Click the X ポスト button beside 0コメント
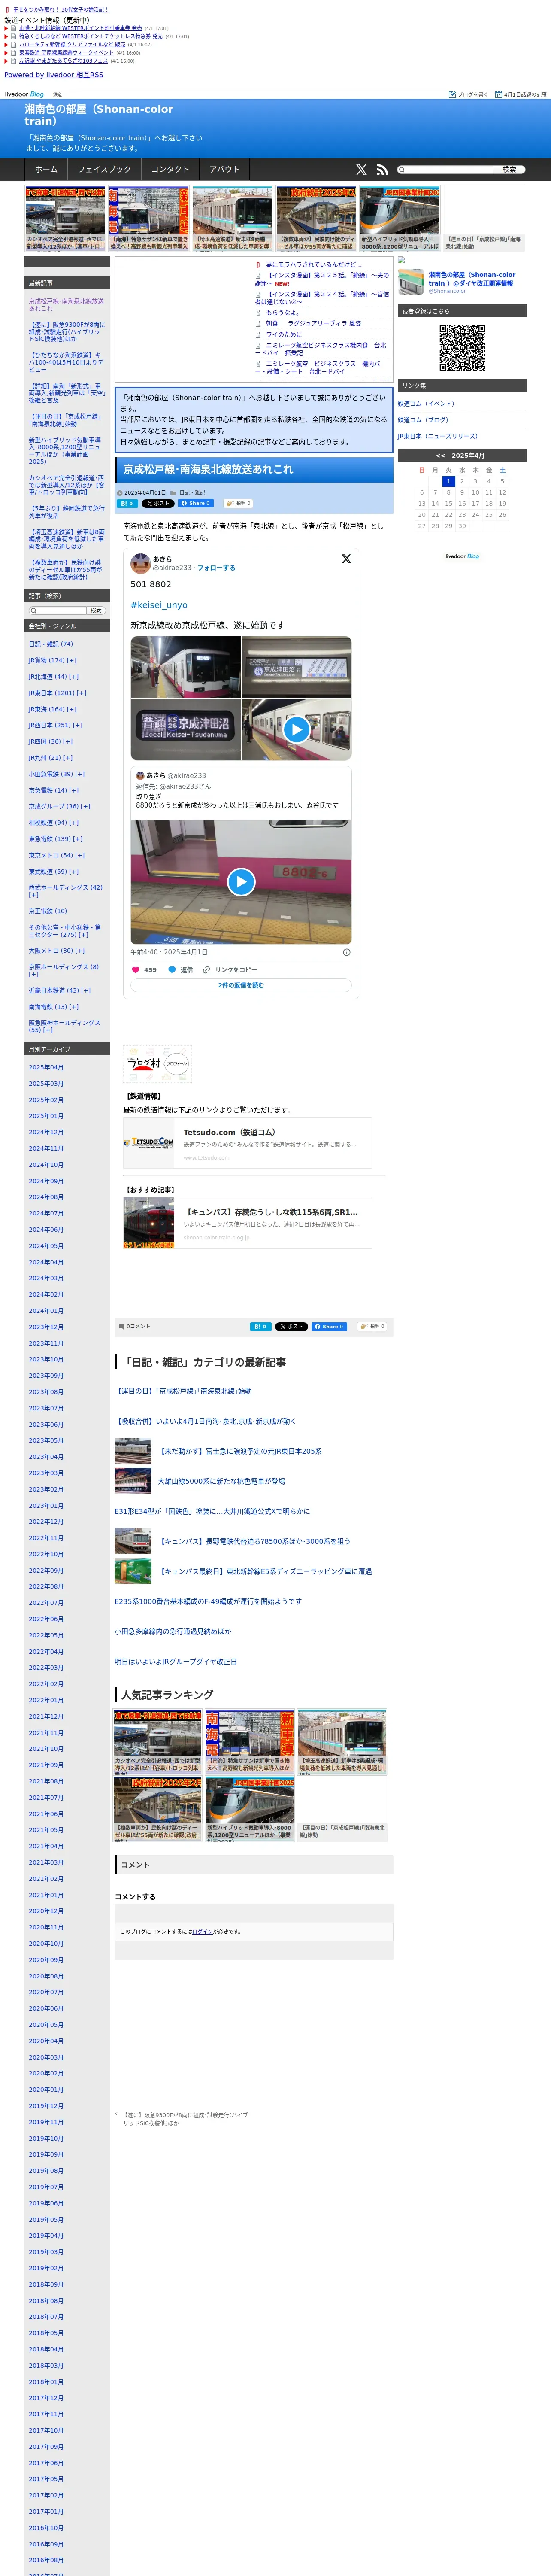Screen dimensions: 551x2576 (x=291, y=1326)
